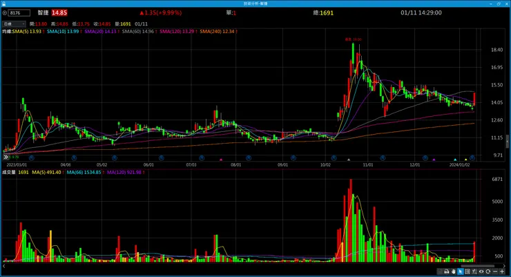
Task: Click the SMA(240) 12.34 indicator label
Action: click(x=217, y=32)
